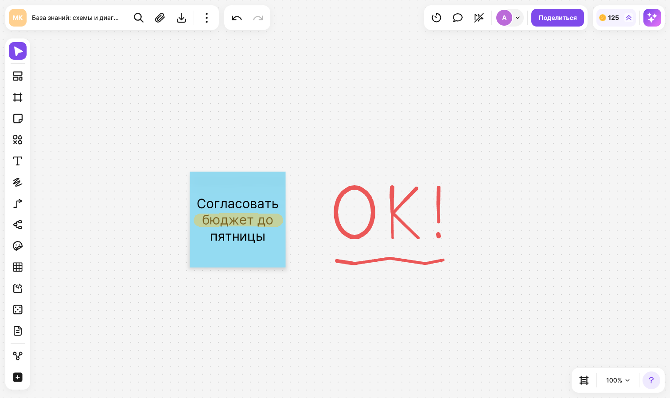Activate the select cursor tool
The width and height of the screenshot is (670, 398).
[x=18, y=51]
